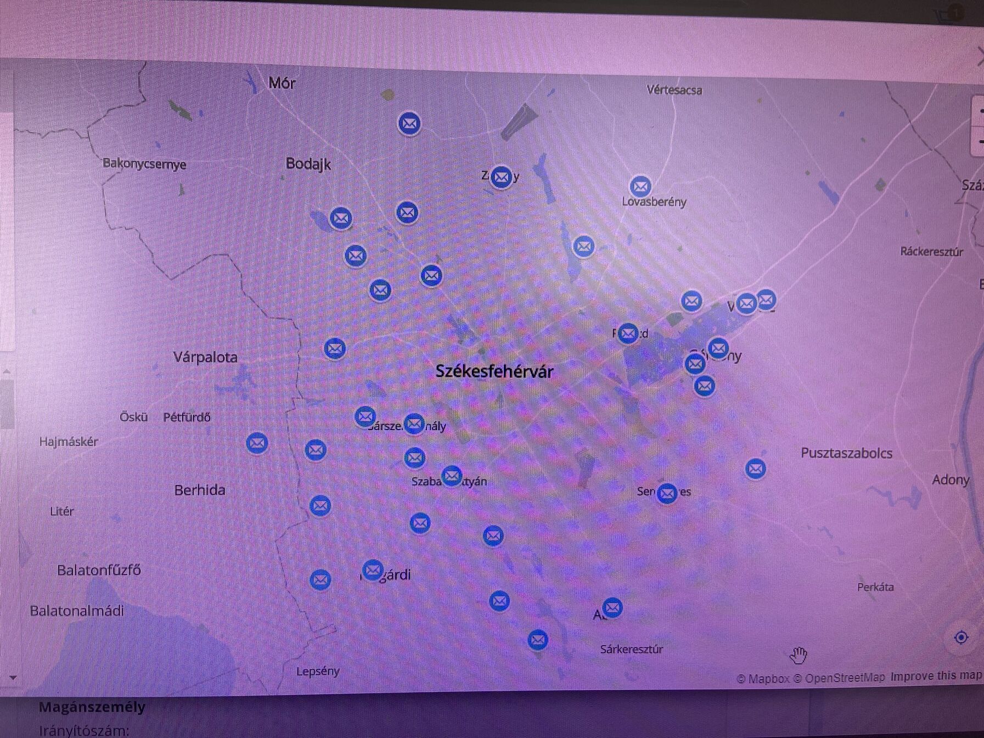Close the map dialog with the X
The image size is (984, 738).
[980, 57]
